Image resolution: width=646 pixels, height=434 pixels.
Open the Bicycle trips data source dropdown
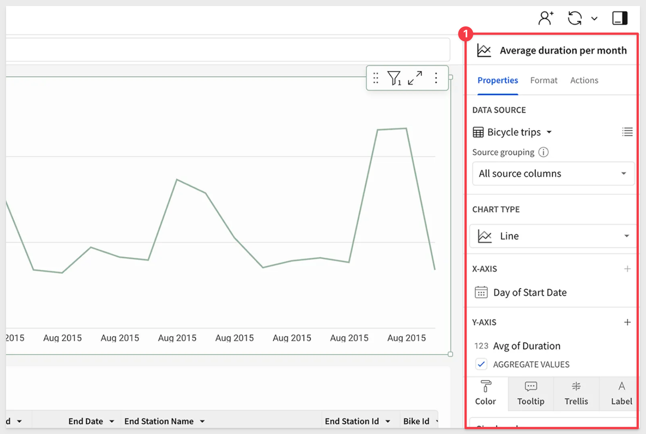pyautogui.click(x=549, y=132)
